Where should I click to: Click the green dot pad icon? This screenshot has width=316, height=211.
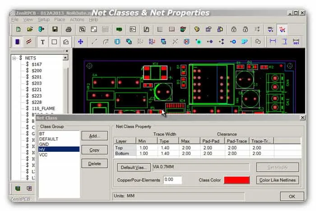(x=198, y=42)
